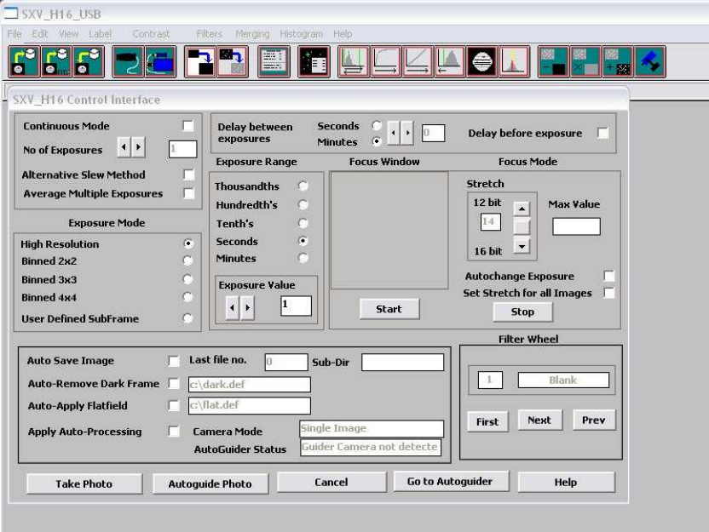The height and width of the screenshot is (532, 709).
Task: Choose Minutes radio in Exposure Range
Action: point(303,258)
